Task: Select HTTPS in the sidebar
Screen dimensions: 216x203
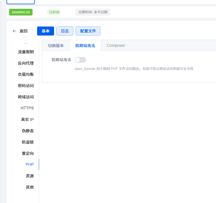Action: (x=27, y=108)
